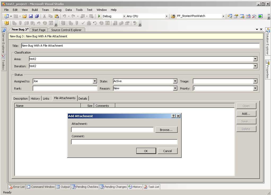
Task: Open the Tools menu
Action: [x=79, y=10]
